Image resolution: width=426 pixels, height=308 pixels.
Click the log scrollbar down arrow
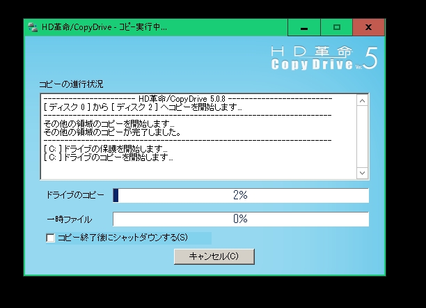(x=362, y=173)
